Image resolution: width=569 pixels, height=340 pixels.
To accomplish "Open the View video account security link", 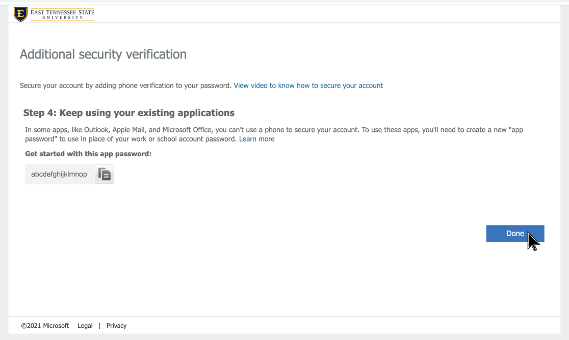I will pyautogui.click(x=308, y=86).
